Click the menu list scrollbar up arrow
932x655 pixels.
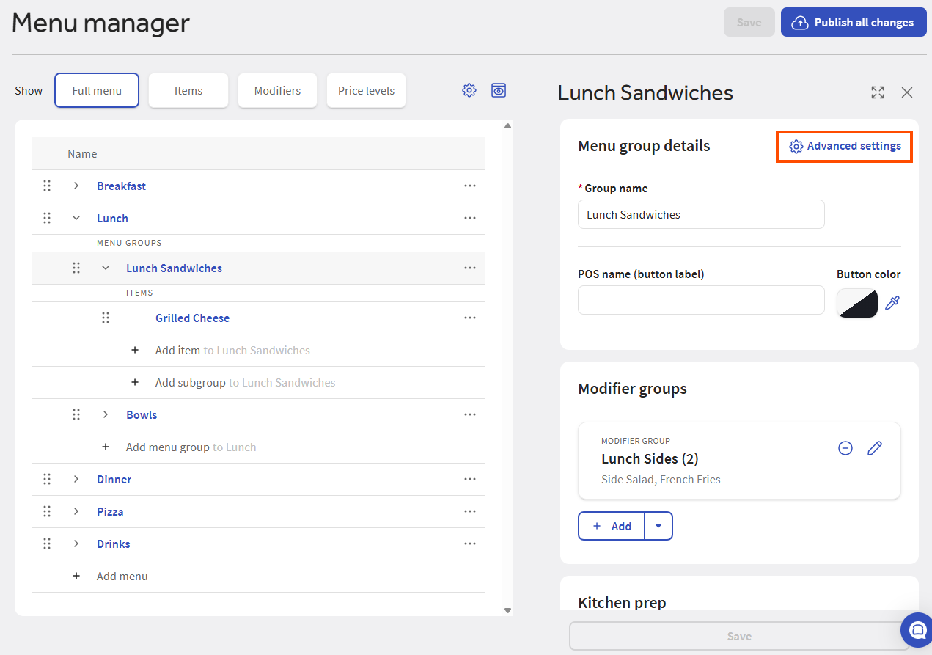click(x=507, y=126)
